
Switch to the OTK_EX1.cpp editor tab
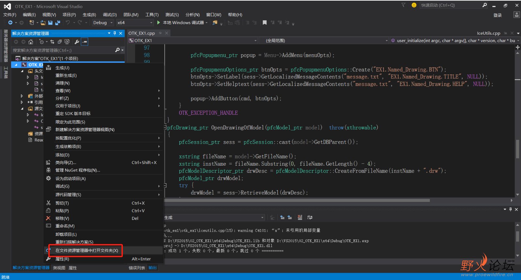click(141, 33)
